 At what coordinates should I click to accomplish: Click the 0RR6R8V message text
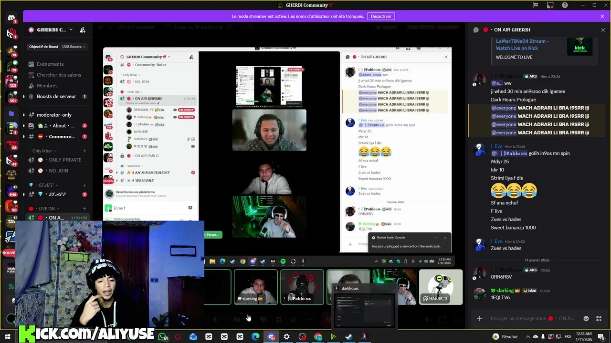click(501, 277)
